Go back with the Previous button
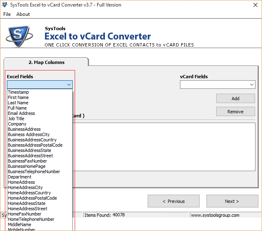Image resolution: width=262 pixels, height=231 pixels. (x=173, y=201)
